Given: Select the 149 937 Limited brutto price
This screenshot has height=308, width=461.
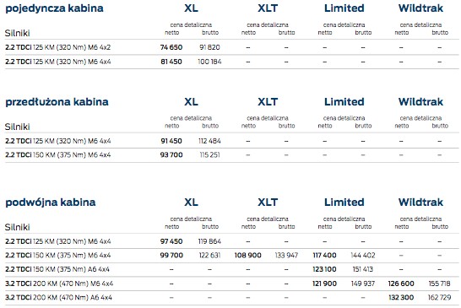Looking at the screenshot, I should point(363,284).
